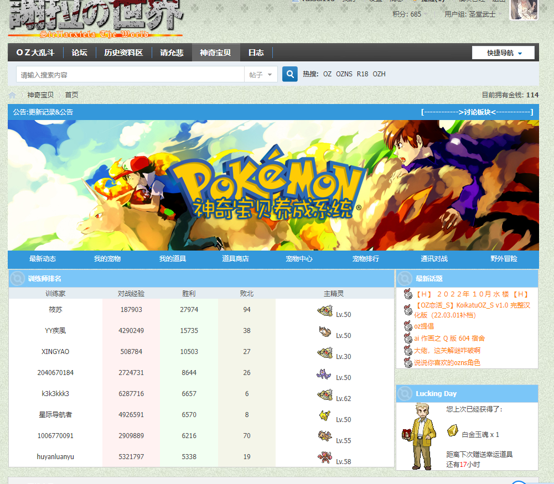554x484 pixels.
Task: Open 道具商店 menu item
Action: [235, 259]
